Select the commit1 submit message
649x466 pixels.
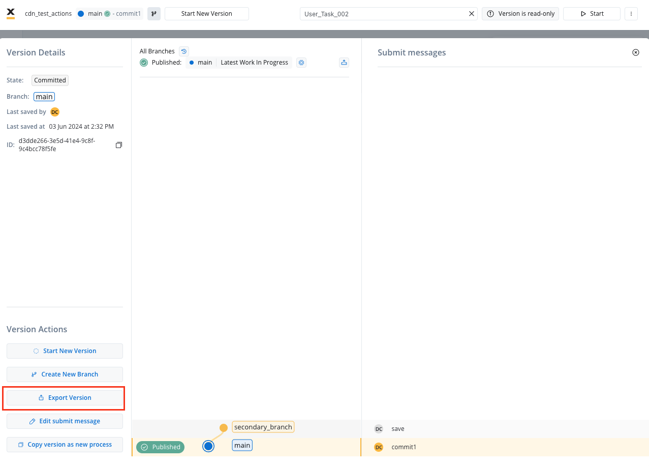[404, 447]
